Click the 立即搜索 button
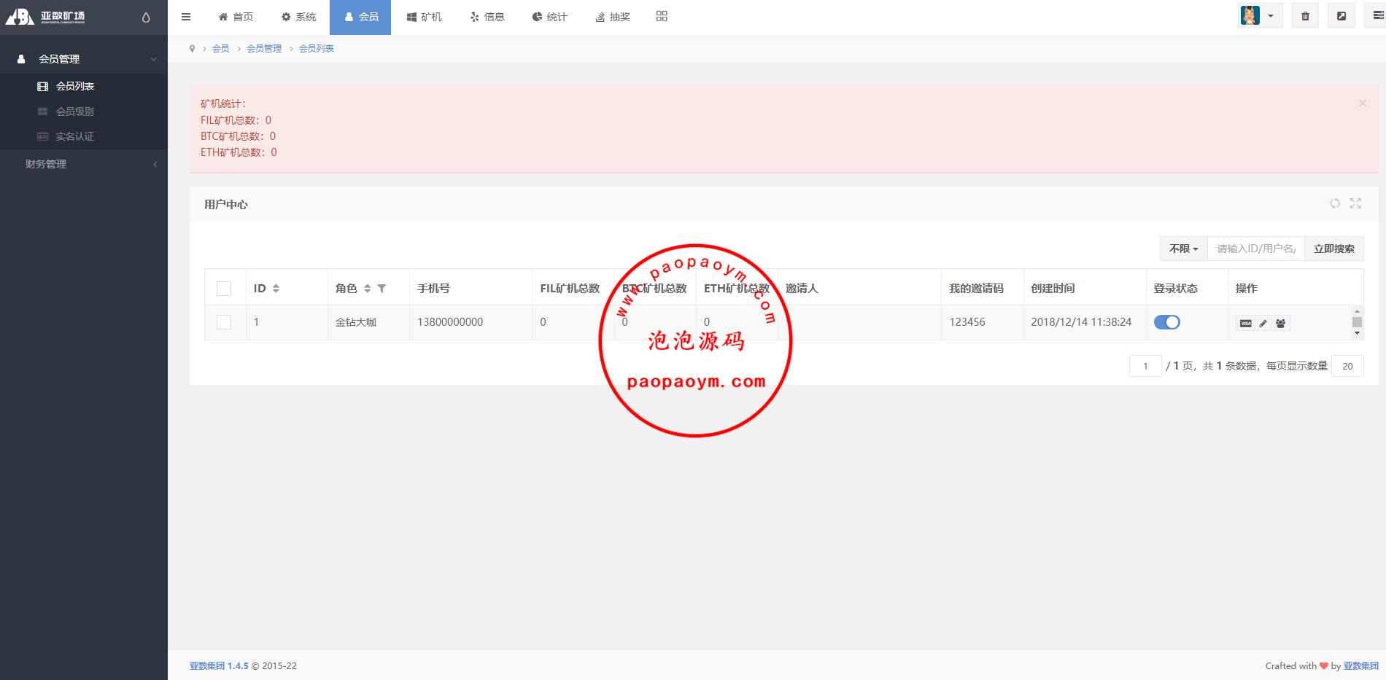 point(1333,249)
